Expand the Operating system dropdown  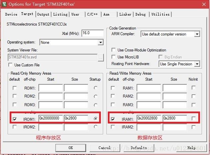tap(100, 42)
